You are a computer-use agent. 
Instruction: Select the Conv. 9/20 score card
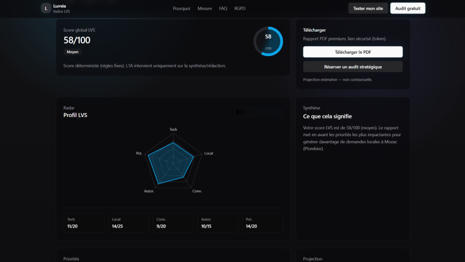173,223
